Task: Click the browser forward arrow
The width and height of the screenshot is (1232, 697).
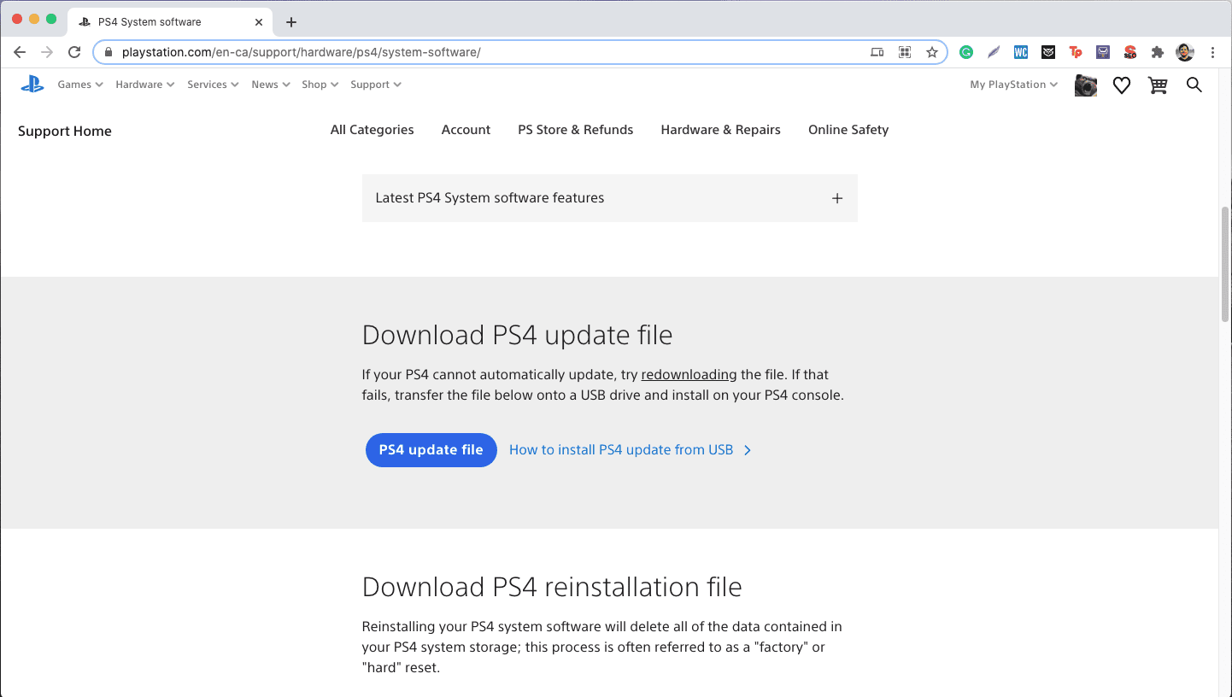Action: tap(47, 52)
